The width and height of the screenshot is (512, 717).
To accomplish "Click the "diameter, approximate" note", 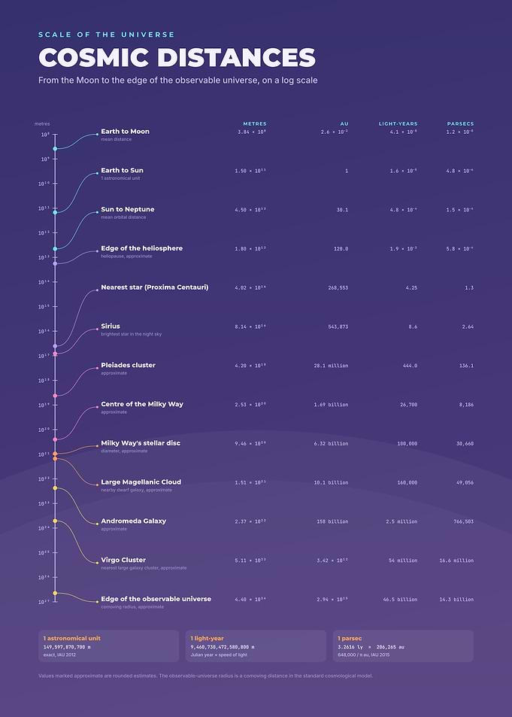I will 124,451.
